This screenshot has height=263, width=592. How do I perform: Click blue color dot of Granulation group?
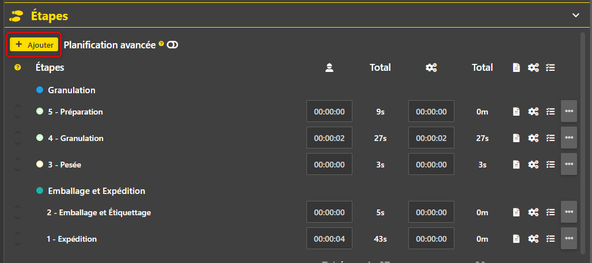click(40, 90)
